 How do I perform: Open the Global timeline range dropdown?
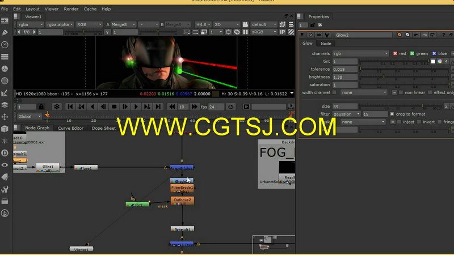[30, 117]
